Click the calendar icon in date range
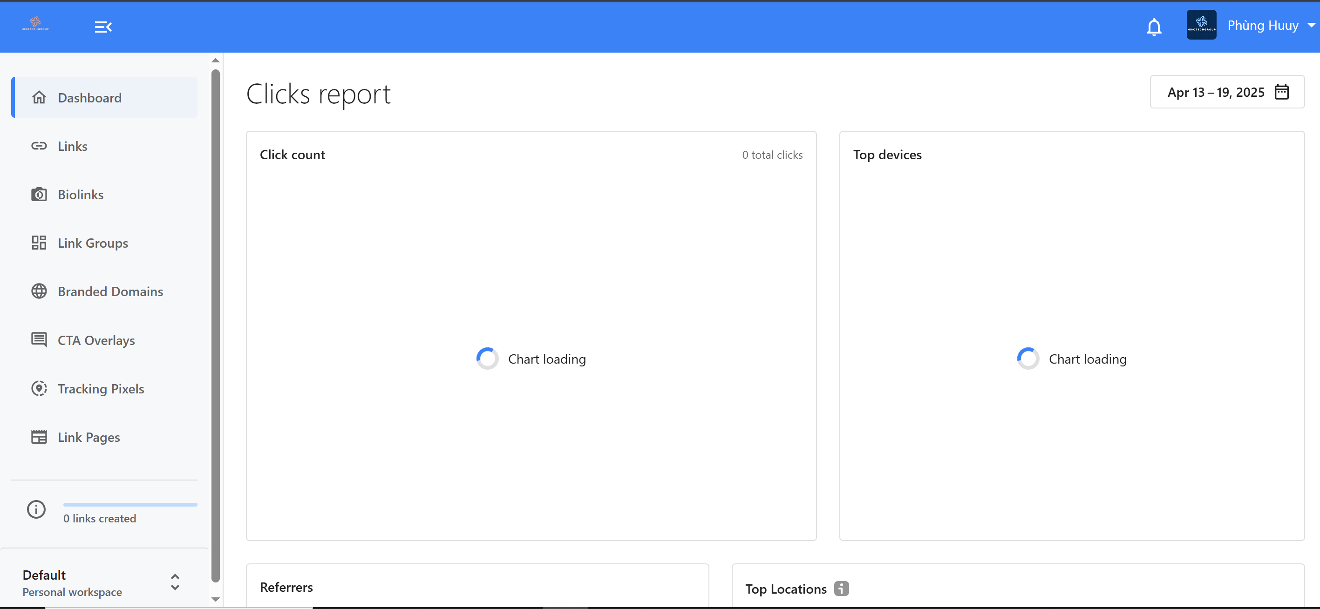1320x609 pixels. click(x=1281, y=92)
